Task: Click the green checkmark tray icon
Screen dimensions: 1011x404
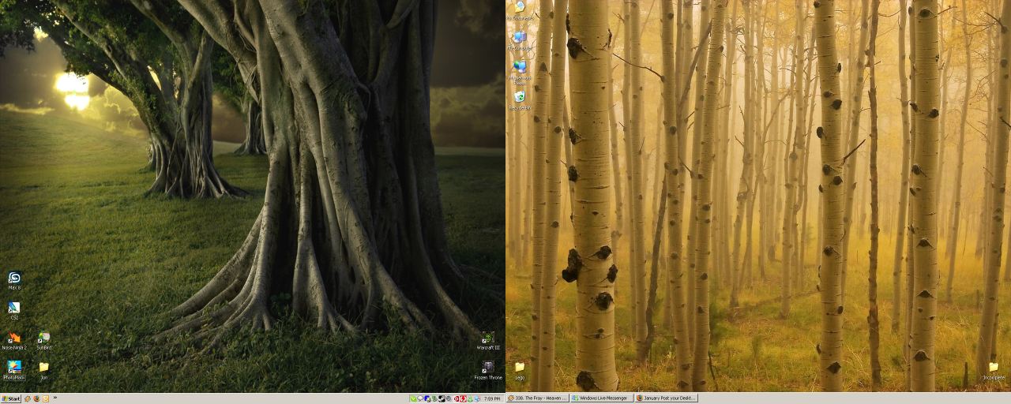Action: point(413,398)
